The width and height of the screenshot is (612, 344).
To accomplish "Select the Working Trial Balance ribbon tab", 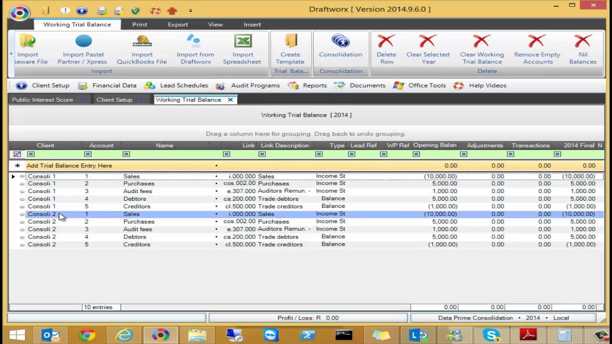I will click(77, 24).
